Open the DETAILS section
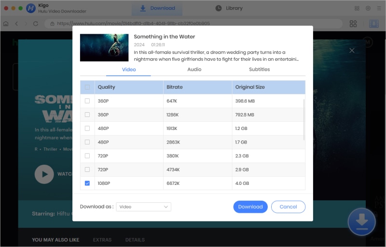The height and width of the screenshot is (247, 386). point(135,240)
